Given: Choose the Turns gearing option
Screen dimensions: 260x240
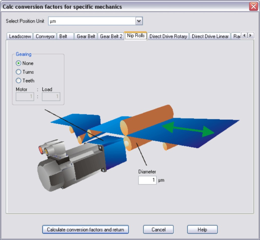Looking at the screenshot, I should [x=18, y=72].
